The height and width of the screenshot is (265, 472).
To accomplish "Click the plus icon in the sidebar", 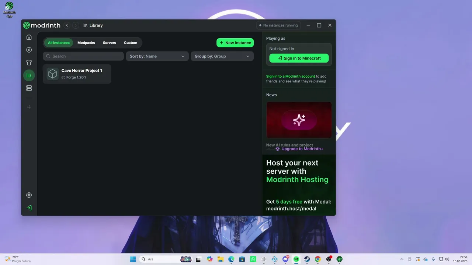I will tap(29, 107).
